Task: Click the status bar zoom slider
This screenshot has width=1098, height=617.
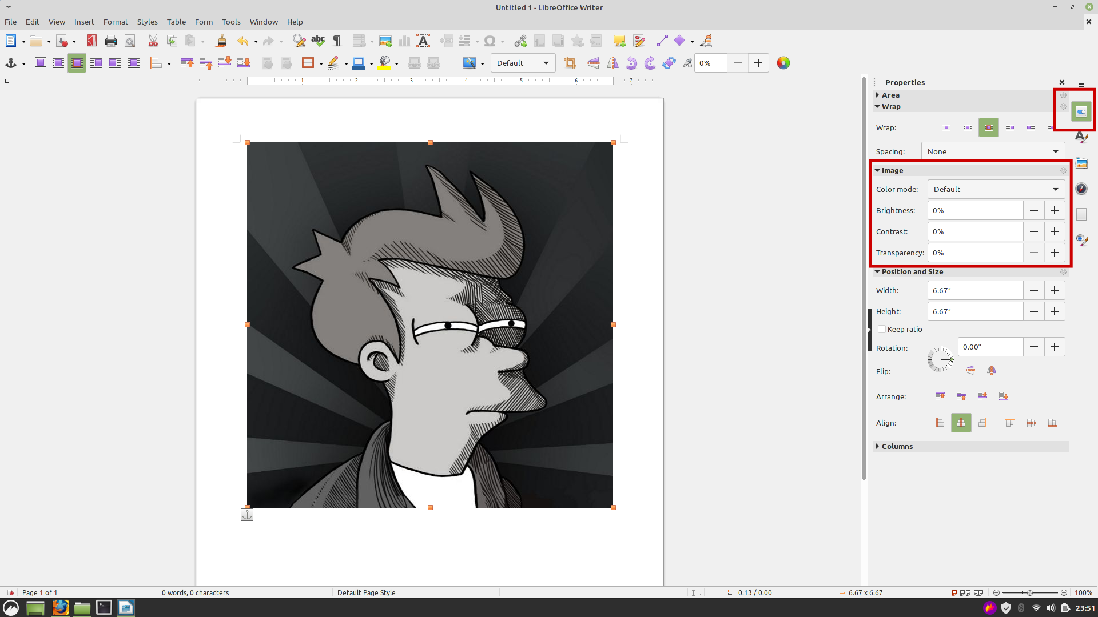Action: pos(1029,593)
